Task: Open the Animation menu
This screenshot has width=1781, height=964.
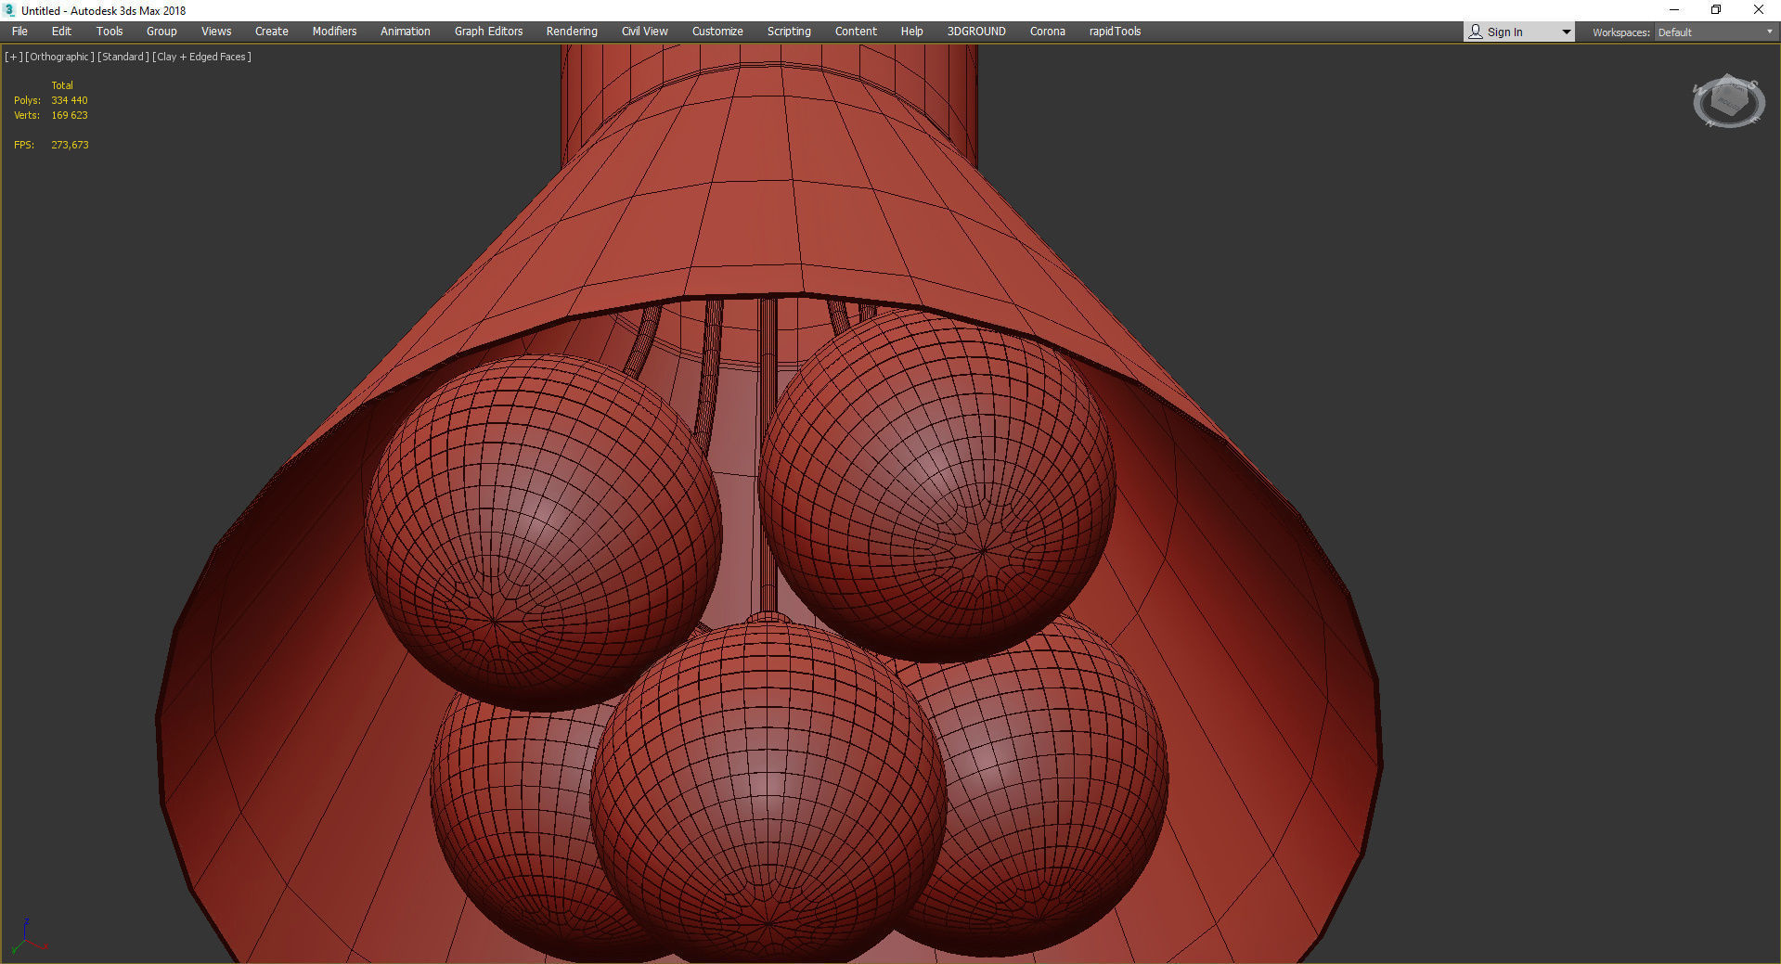Action: click(406, 32)
